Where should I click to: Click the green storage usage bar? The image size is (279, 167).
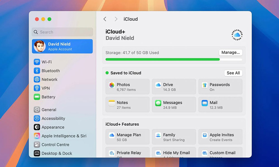162,59
